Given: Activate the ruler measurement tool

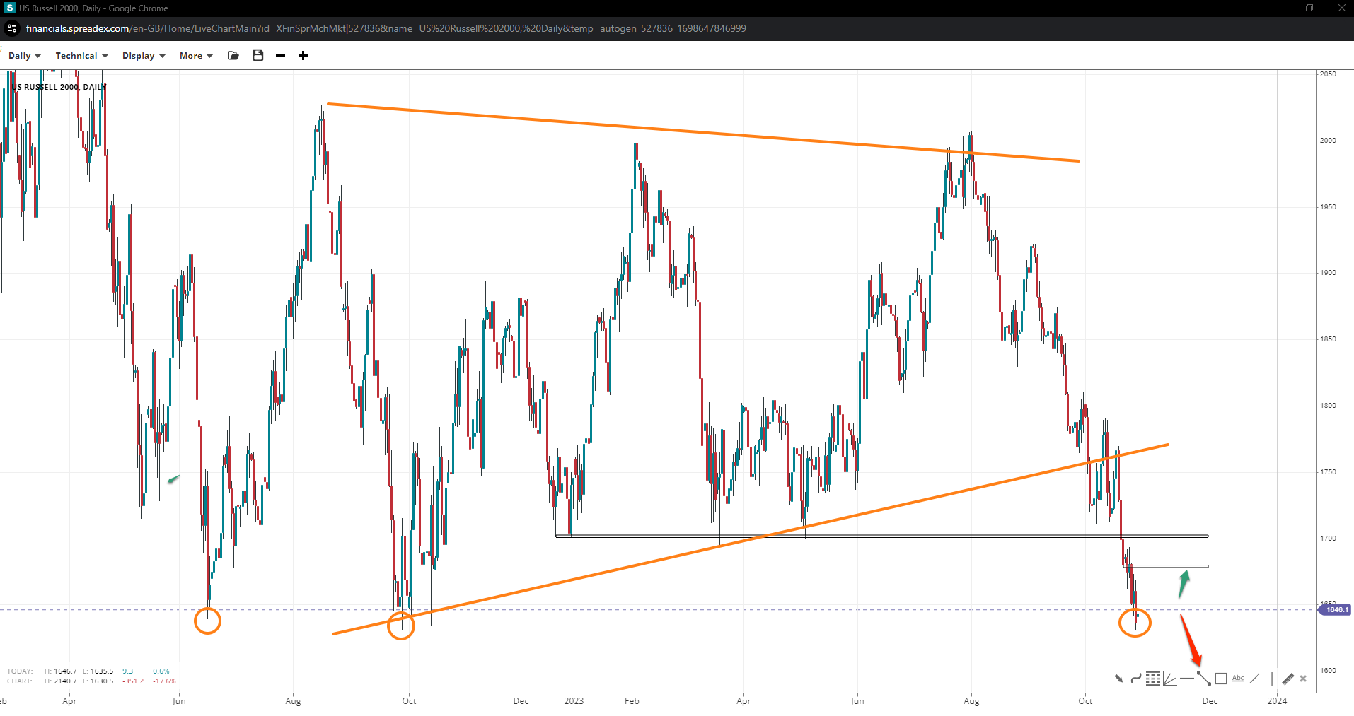Looking at the screenshot, I should pos(1288,679).
